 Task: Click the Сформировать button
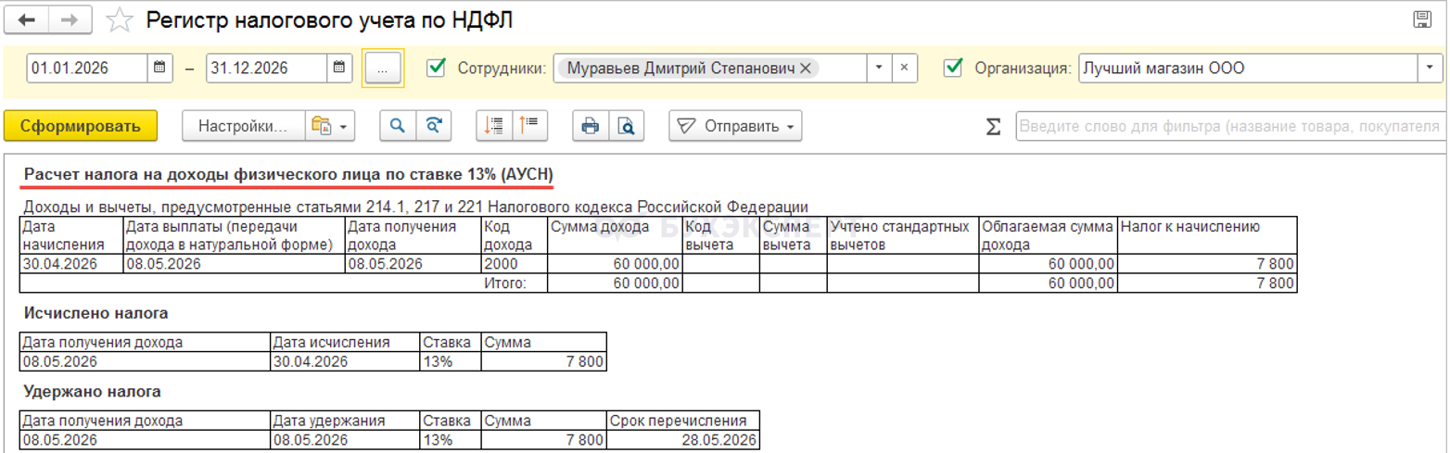(x=81, y=126)
